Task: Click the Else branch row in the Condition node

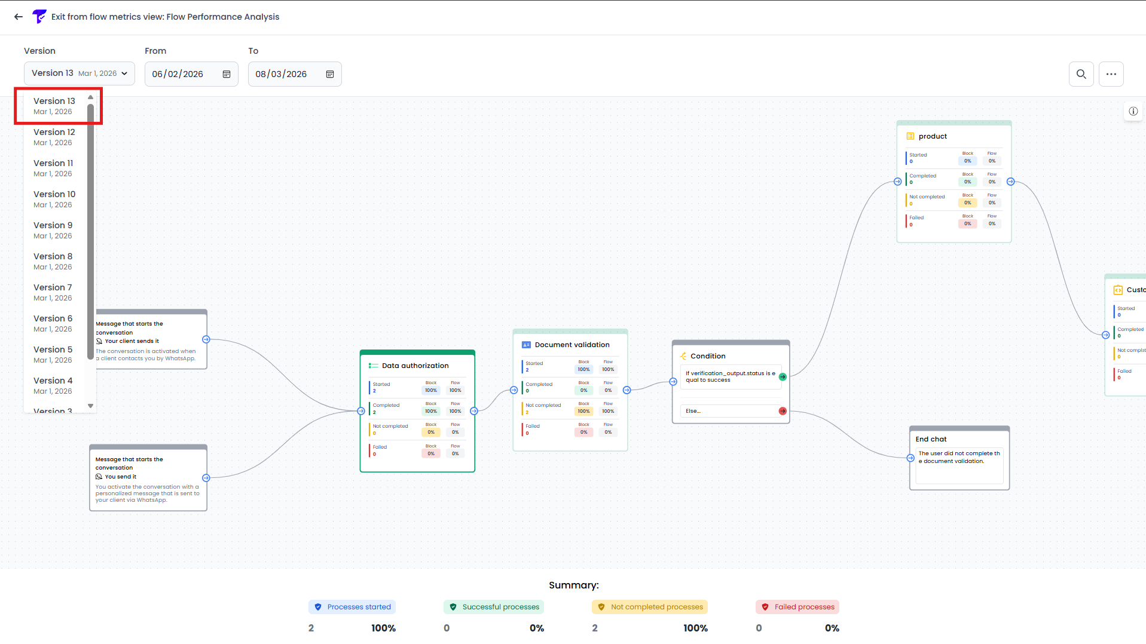Action: point(728,410)
